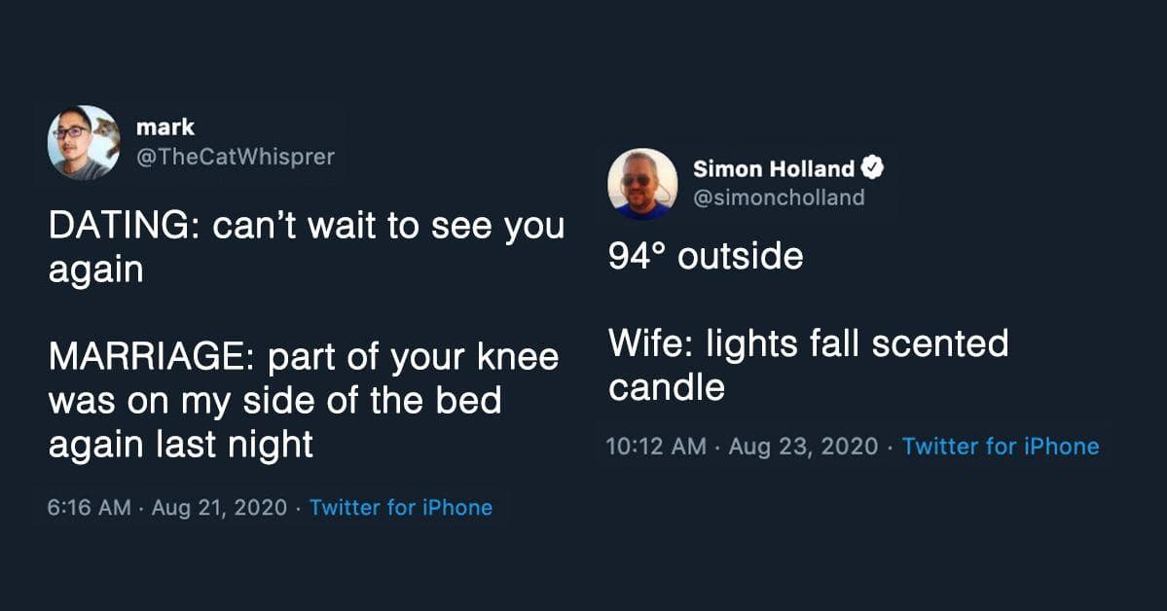
Task: Open the Twitter for iPhone link on the left tweet
Action: coord(401,507)
